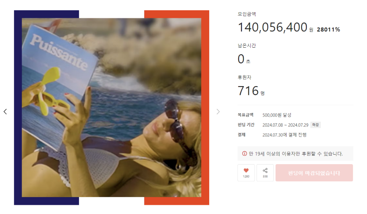Click the red info icon in age notice
The height and width of the screenshot is (214, 367).
coord(244,154)
